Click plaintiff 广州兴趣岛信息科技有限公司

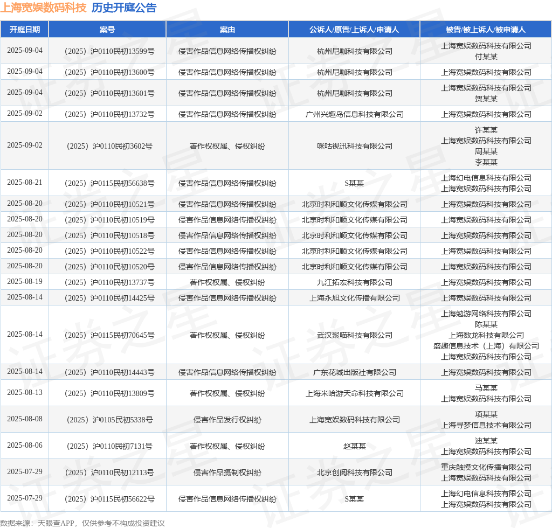point(355,115)
